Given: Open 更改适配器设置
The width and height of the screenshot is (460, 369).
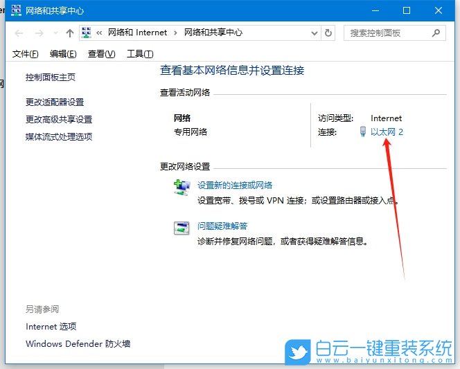Looking at the screenshot, I should click(55, 102).
